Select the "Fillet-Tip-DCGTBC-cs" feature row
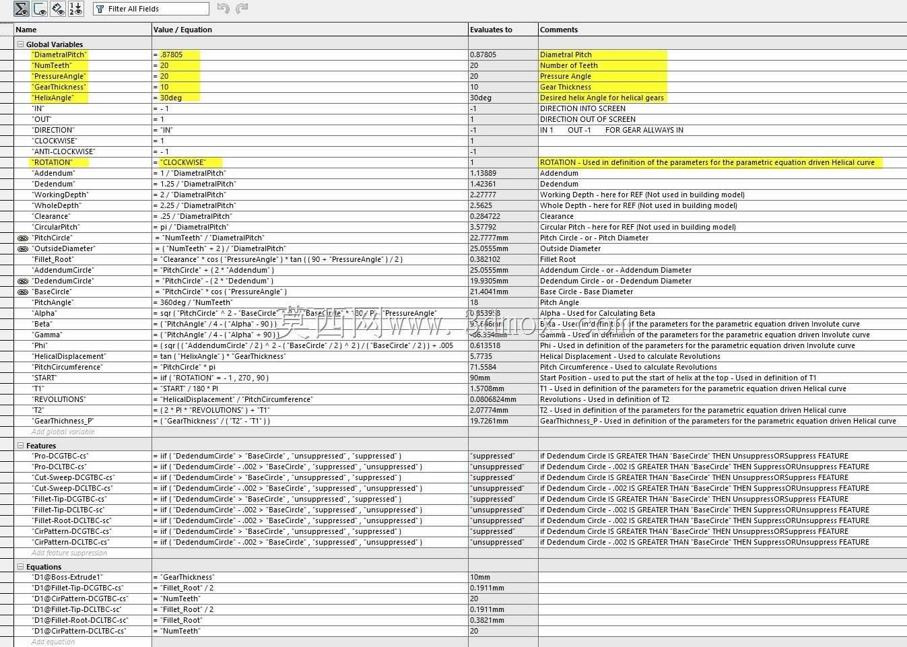The height and width of the screenshot is (647, 907). [x=69, y=500]
